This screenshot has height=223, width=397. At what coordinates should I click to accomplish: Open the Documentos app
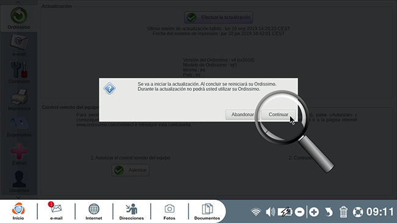207,211
